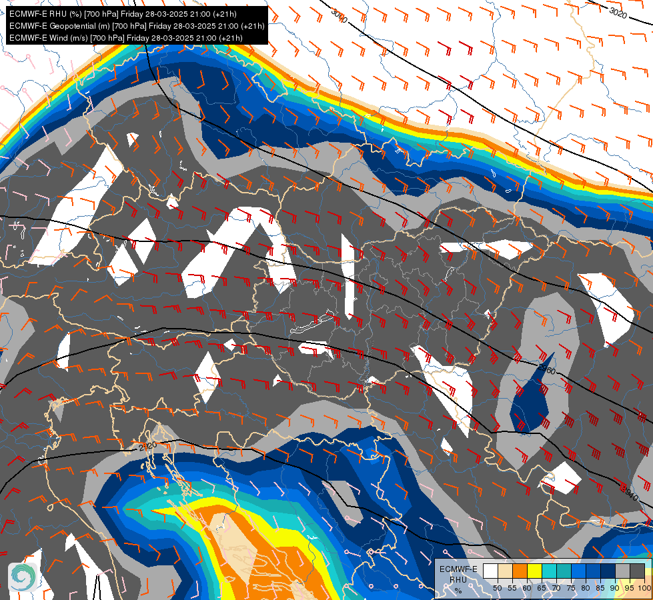653x600 pixels.
Task: Pick the teal 70-75% legend swatch
Action: (564, 571)
